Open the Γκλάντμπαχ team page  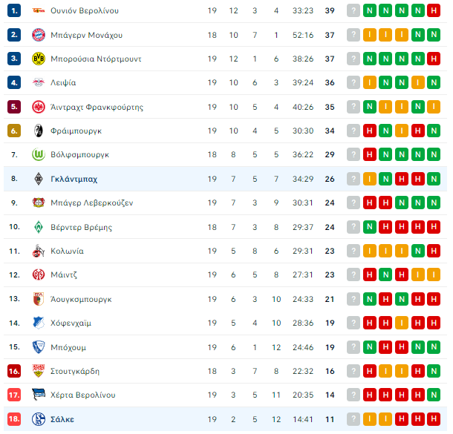coord(74,180)
